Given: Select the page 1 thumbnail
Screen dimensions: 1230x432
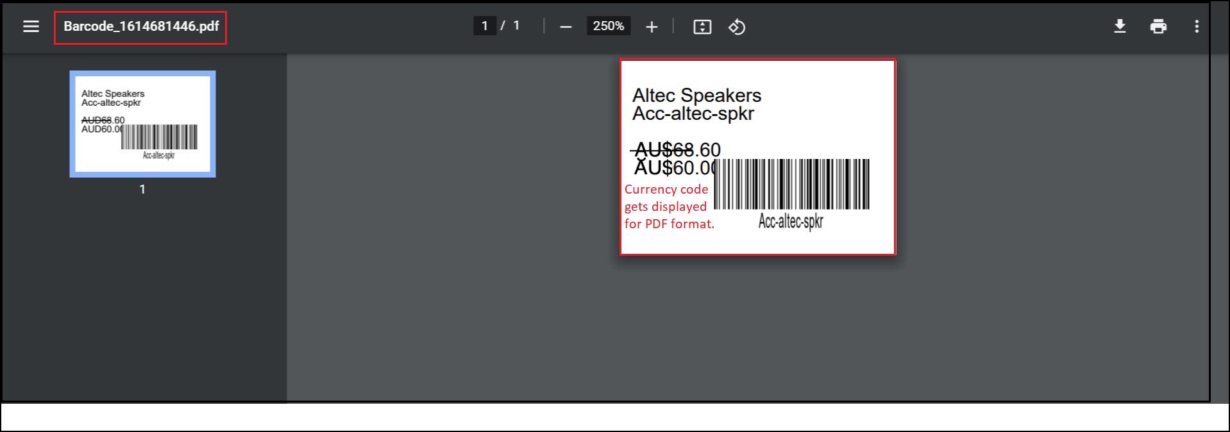Looking at the screenshot, I should pyautogui.click(x=142, y=124).
